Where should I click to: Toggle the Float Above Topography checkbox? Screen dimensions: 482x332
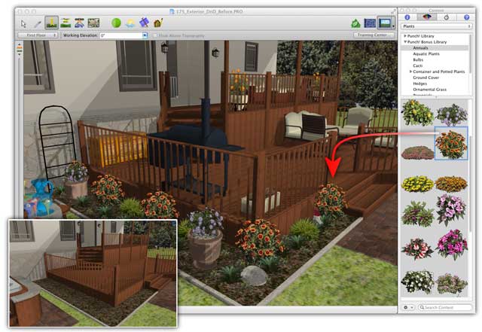[x=155, y=35]
